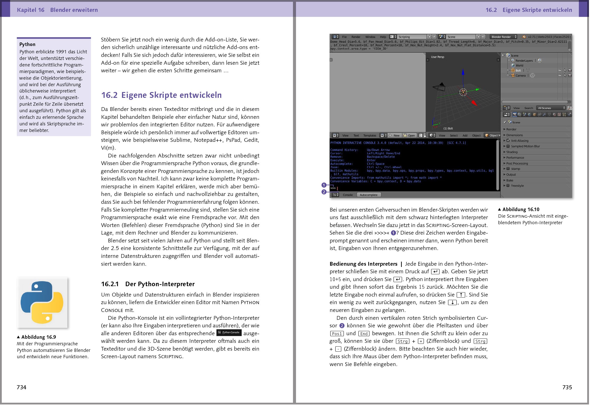Image resolution: width=592 pixels, height=407 pixels.
Task: Open the Render menu in the info header
Action: point(356,37)
